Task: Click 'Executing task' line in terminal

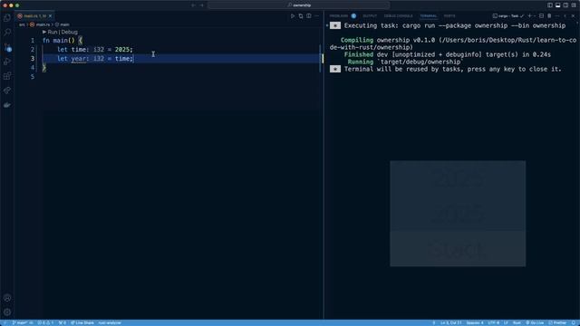Action: tap(455, 25)
